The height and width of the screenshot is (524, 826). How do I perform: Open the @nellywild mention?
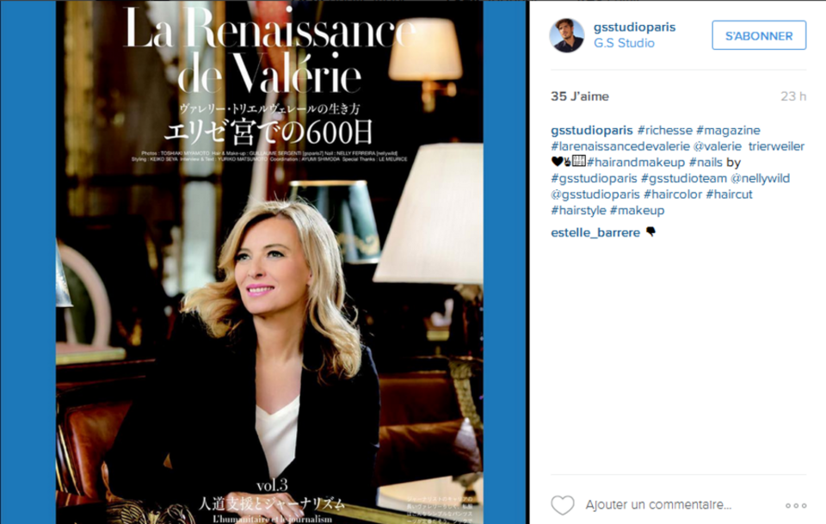click(x=760, y=178)
